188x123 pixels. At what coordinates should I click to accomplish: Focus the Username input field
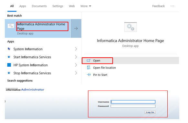pos(133,102)
